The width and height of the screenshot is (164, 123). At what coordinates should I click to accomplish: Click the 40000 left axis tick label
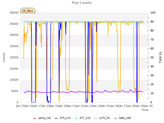pyautogui.click(x=14, y=13)
